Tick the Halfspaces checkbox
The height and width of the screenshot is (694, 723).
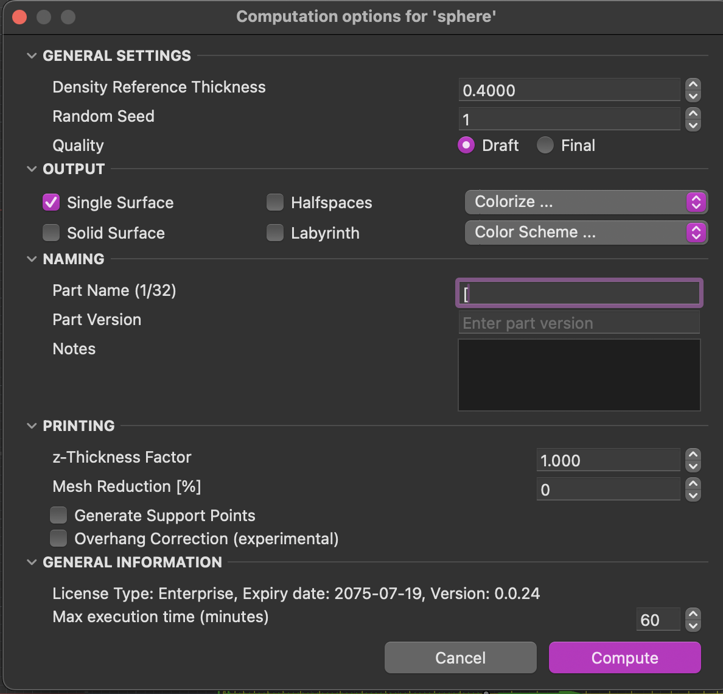275,203
